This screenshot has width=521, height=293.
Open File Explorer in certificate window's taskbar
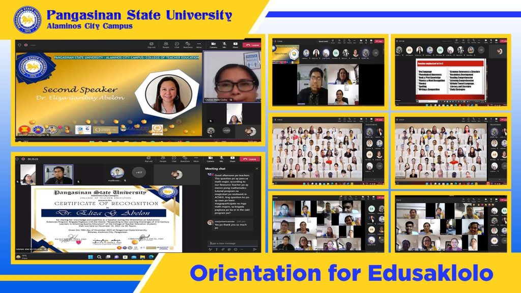pyautogui.click(x=142, y=257)
